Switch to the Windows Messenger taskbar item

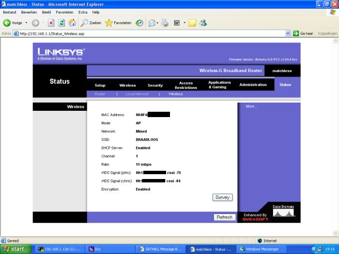tap(261, 249)
